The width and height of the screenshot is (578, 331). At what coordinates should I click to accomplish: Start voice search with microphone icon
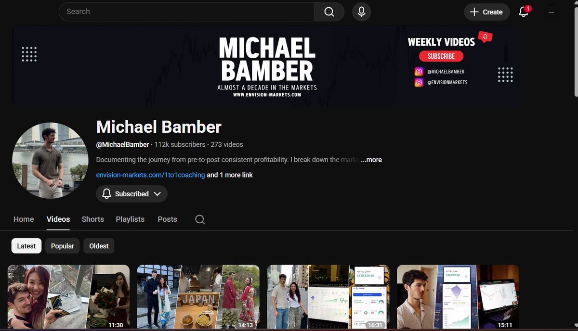(361, 12)
